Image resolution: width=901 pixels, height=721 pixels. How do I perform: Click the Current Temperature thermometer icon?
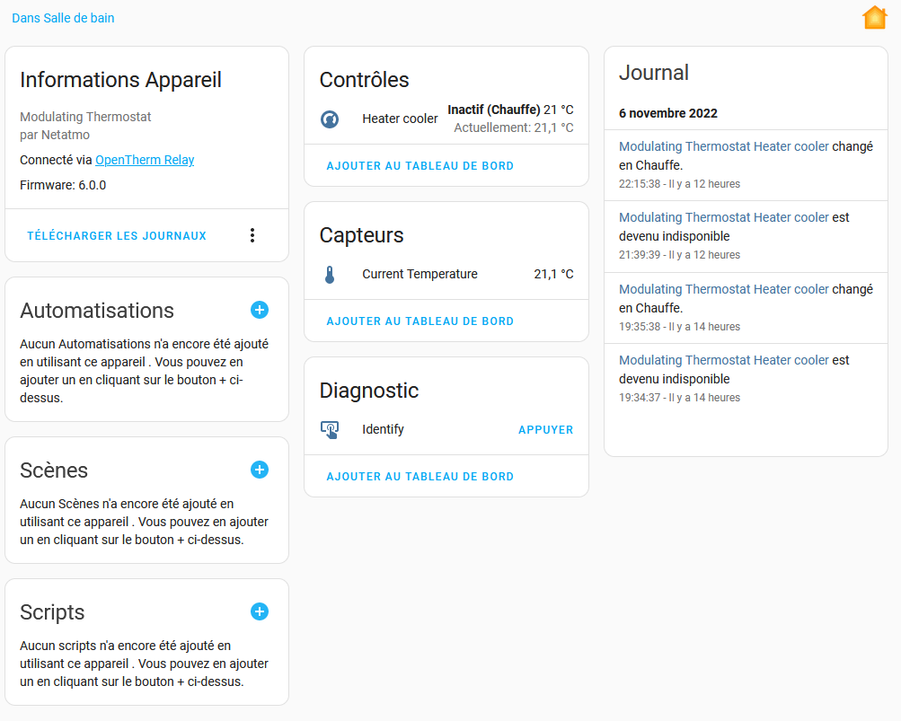pyautogui.click(x=330, y=275)
